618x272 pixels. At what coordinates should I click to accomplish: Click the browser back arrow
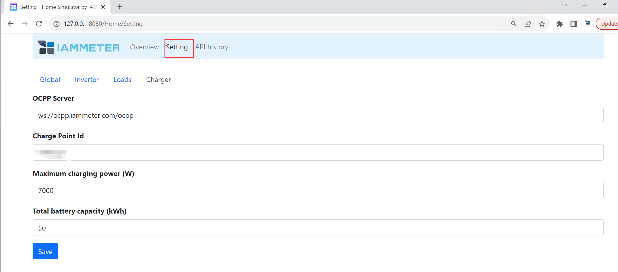11,24
